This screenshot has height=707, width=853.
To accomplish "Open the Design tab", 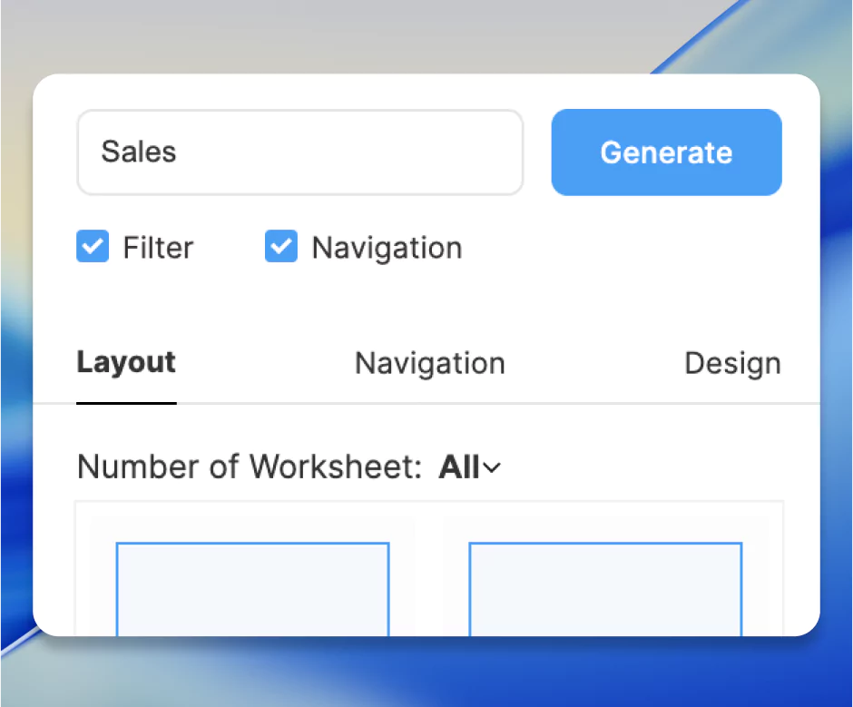I will (x=731, y=363).
